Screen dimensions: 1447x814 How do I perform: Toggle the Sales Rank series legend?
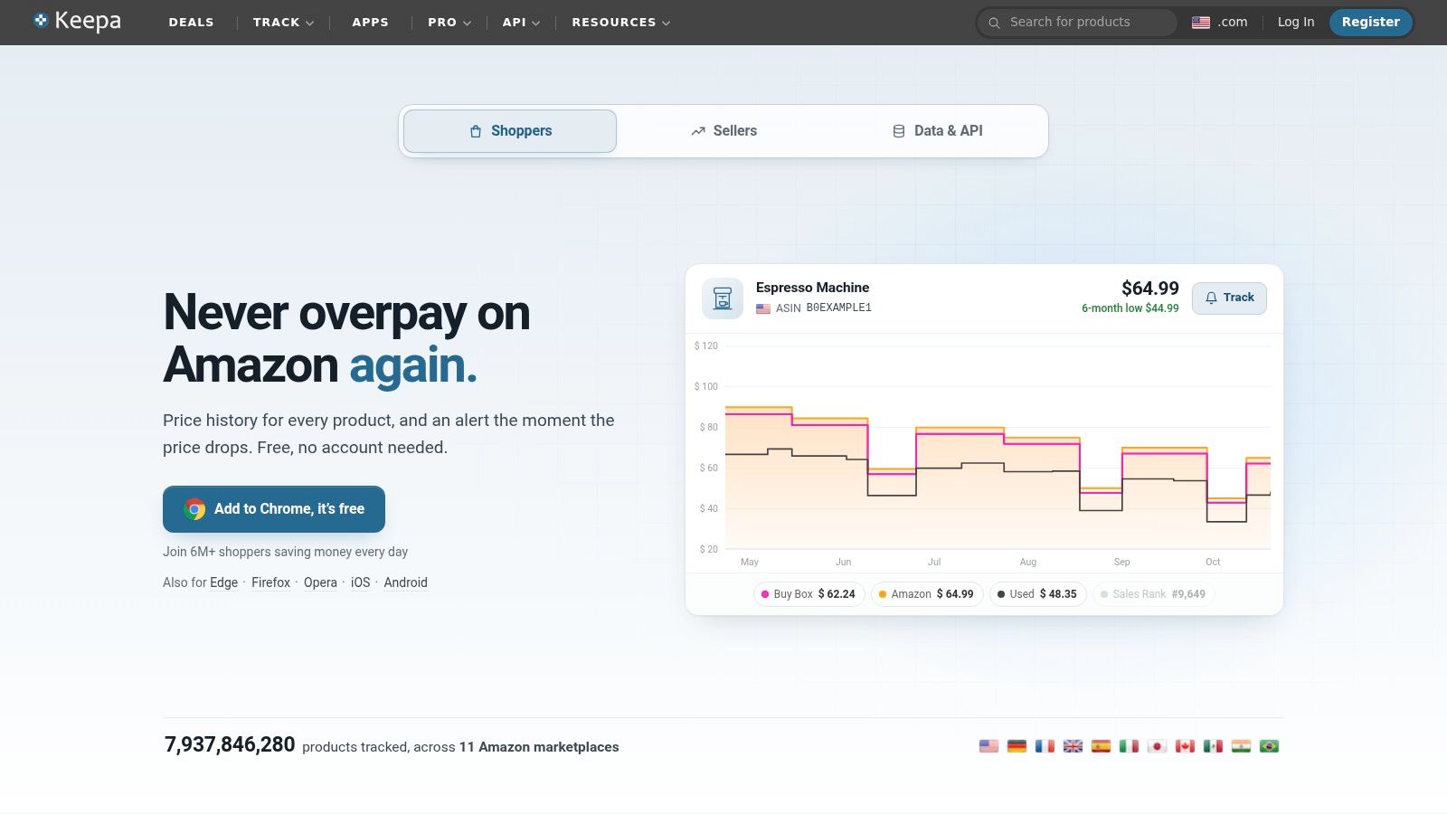(x=1153, y=594)
